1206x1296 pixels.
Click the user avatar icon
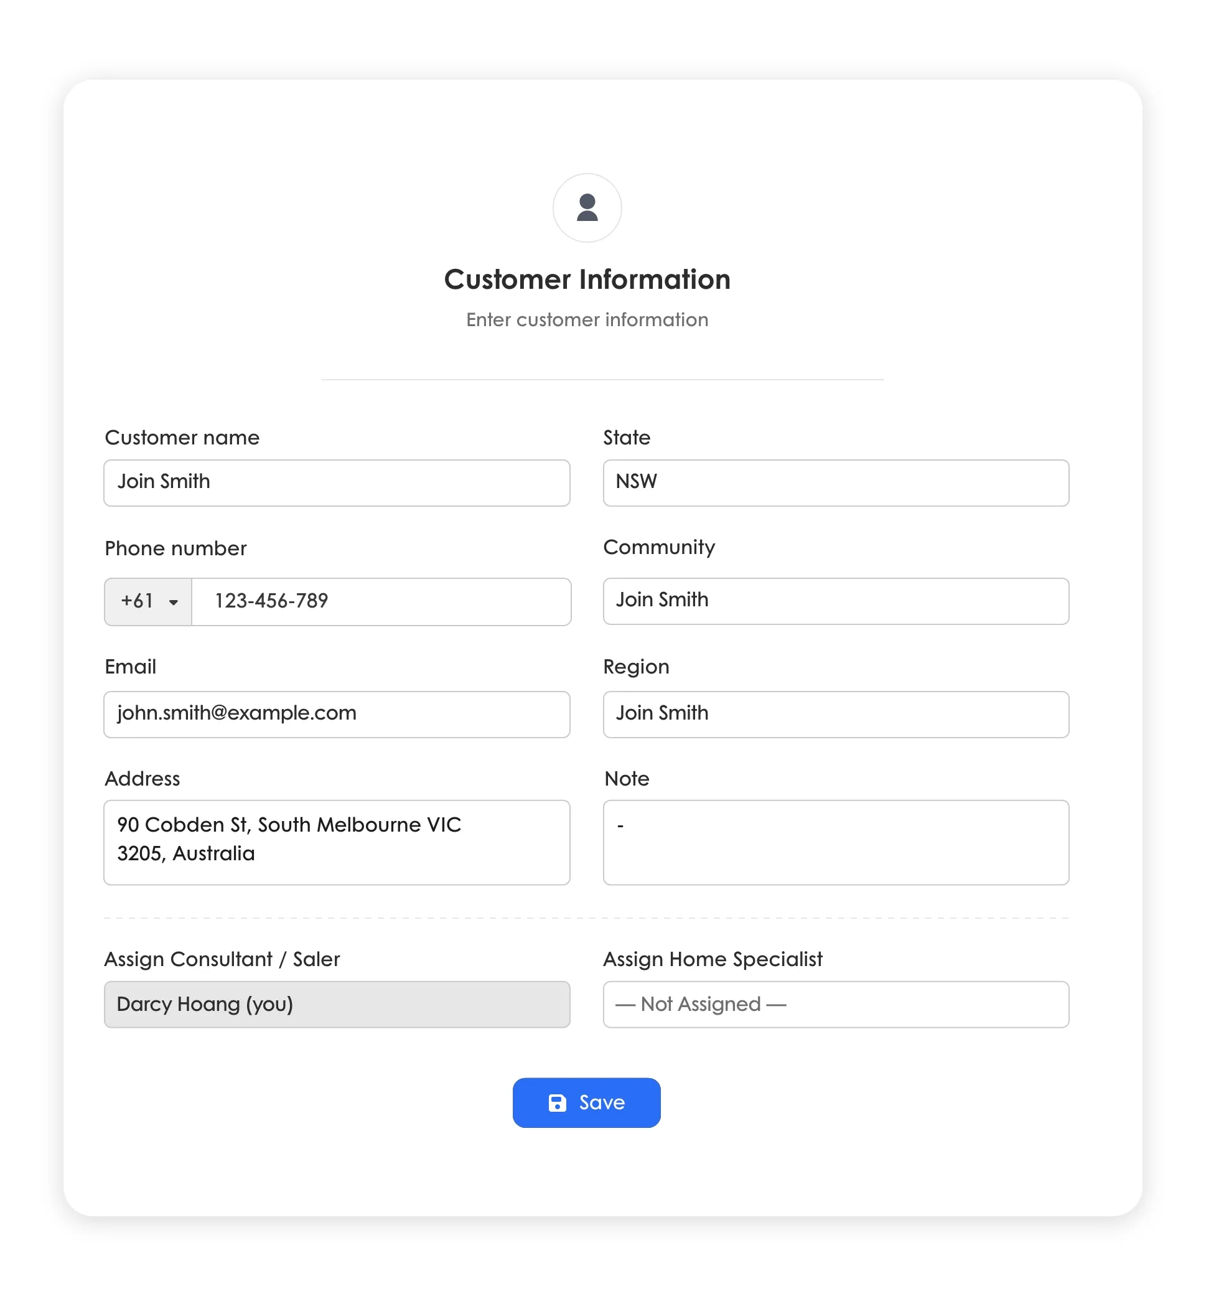tap(586, 208)
